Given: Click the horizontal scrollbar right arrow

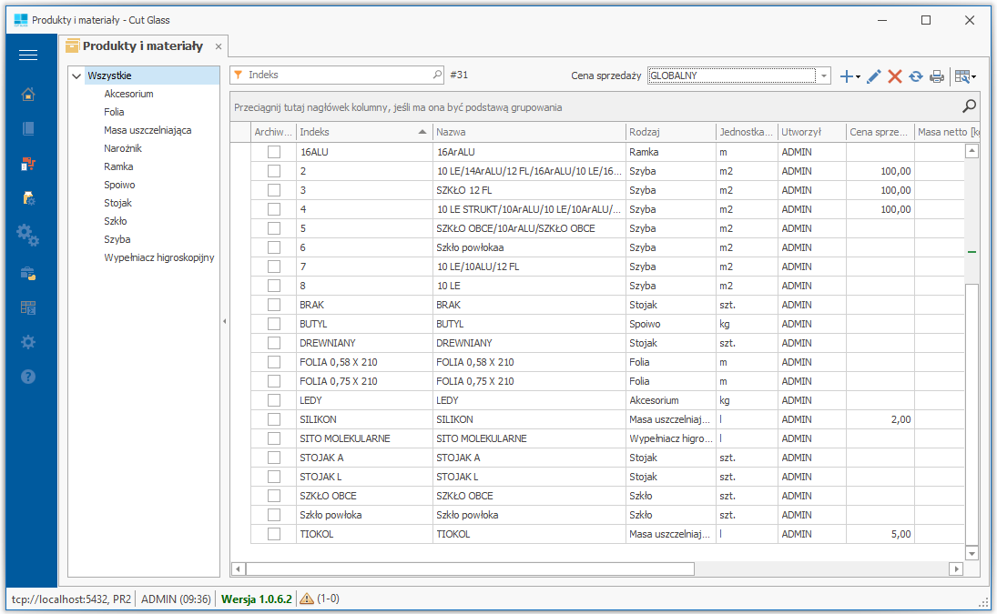Looking at the screenshot, I should tap(956, 569).
